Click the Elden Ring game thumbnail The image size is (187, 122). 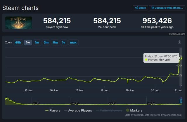point(19,23)
